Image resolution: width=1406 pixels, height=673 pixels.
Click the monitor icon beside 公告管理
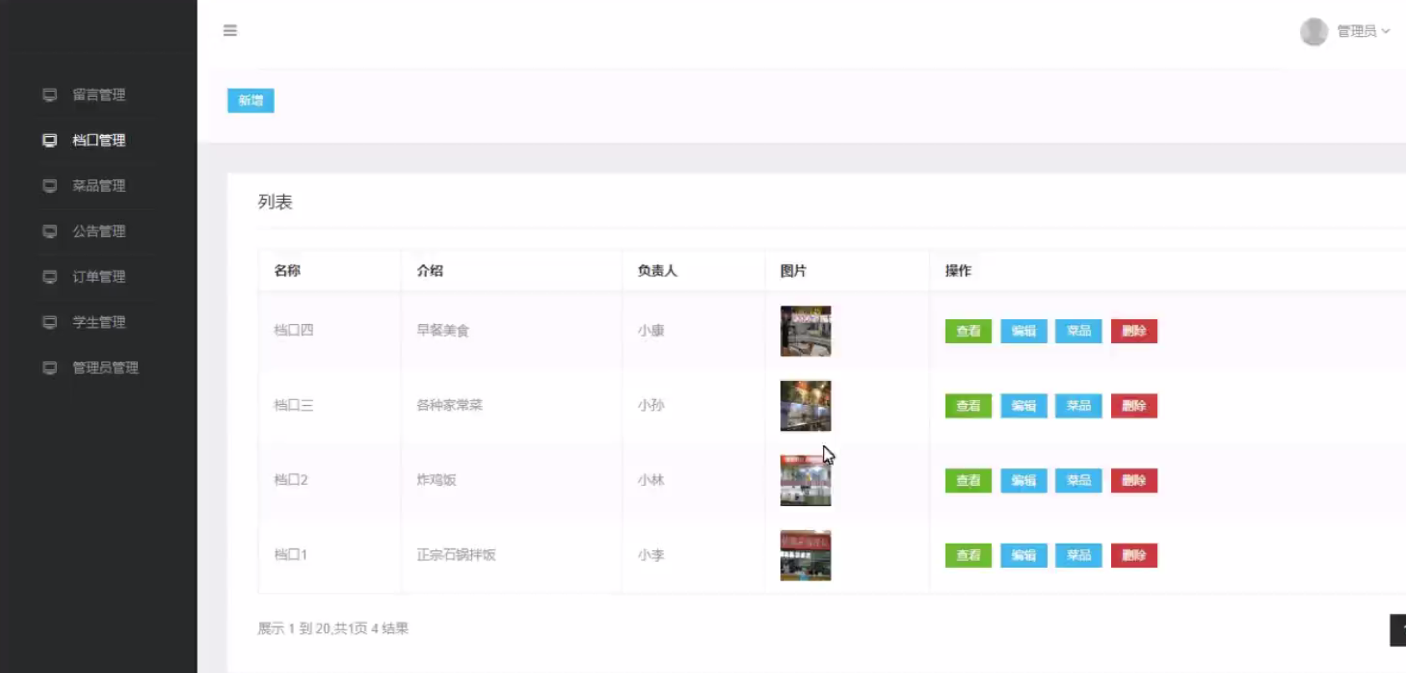point(50,231)
